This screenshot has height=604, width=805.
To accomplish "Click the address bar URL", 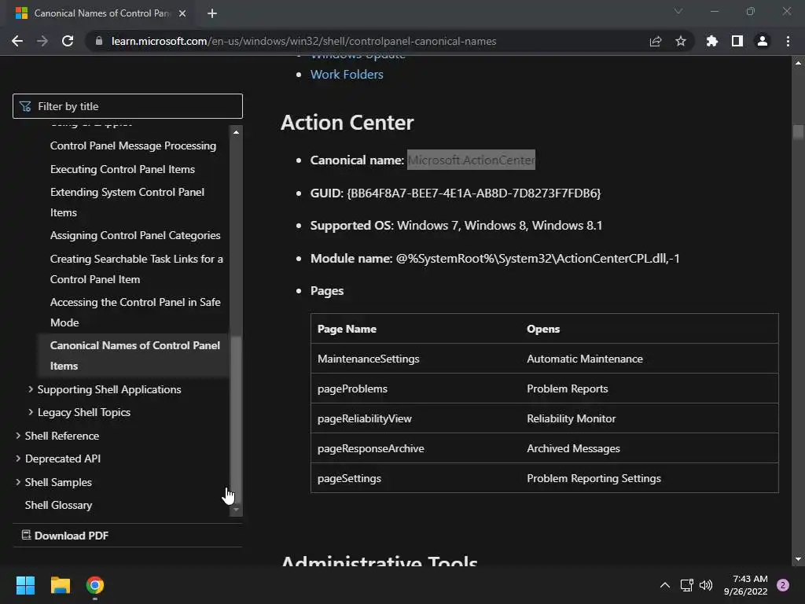I will [303, 41].
